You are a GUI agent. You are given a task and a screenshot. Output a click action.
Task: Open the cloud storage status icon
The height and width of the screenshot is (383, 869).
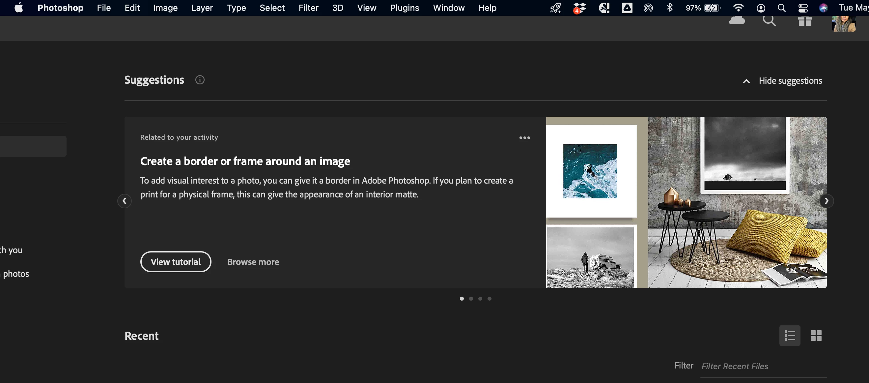pyautogui.click(x=737, y=20)
